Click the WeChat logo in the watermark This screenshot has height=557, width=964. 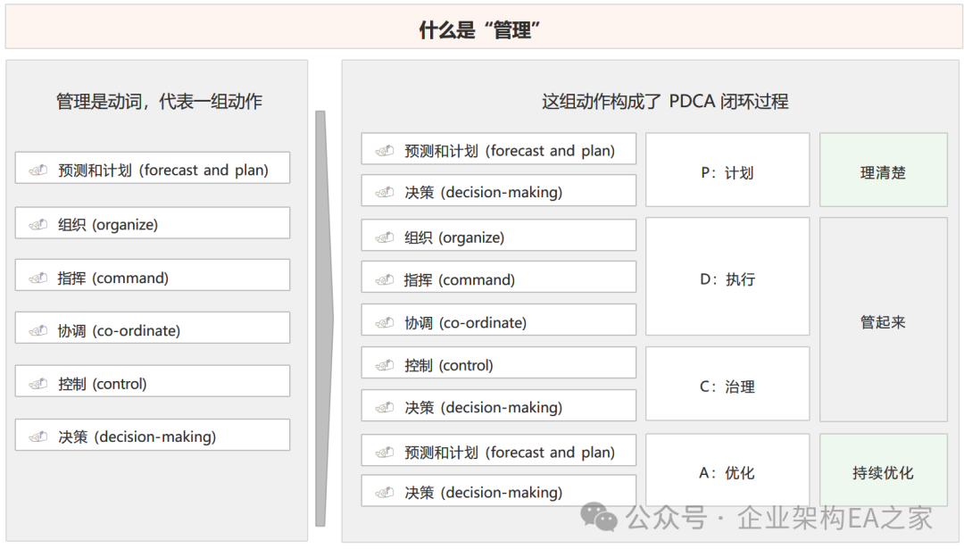pyautogui.click(x=599, y=517)
